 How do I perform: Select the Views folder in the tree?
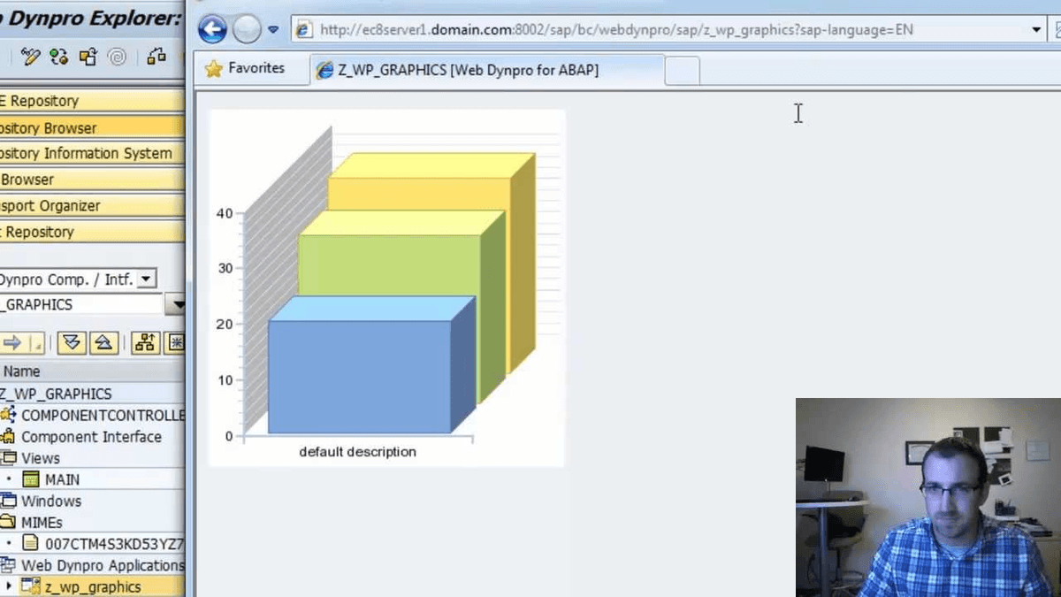click(41, 458)
